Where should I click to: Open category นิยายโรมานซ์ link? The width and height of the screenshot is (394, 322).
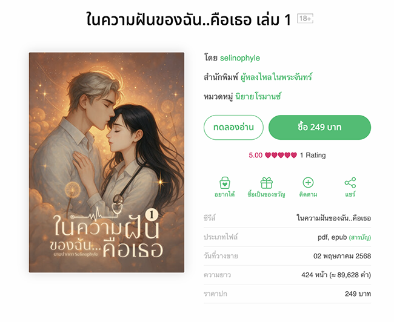pyautogui.click(x=258, y=96)
